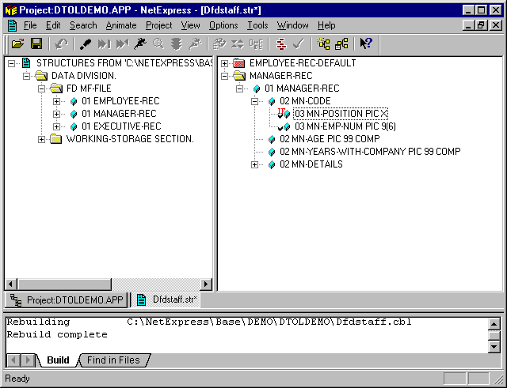The image size is (507, 388).
Task: Switch to the Dfdstaff.str* window tab
Action: tap(166, 299)
